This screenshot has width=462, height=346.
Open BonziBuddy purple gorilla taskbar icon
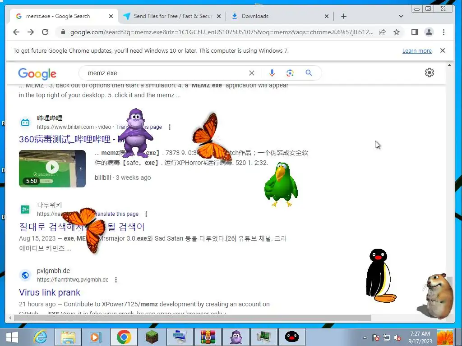click(x=236, y=337)
